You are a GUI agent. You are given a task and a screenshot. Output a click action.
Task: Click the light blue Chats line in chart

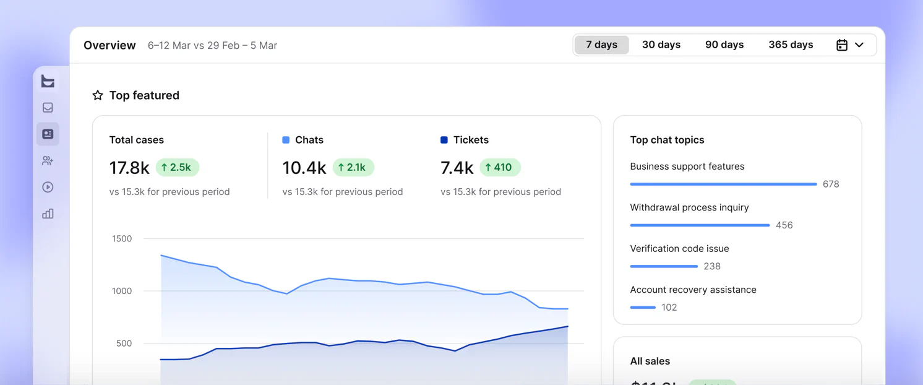point(364,281)
